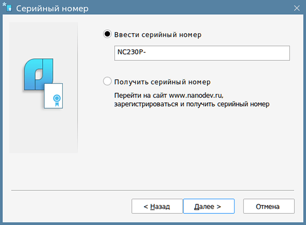Viewport: 306px width, 225px height.
Task: Click the Серийный номер window title
Action: [52, 9]
